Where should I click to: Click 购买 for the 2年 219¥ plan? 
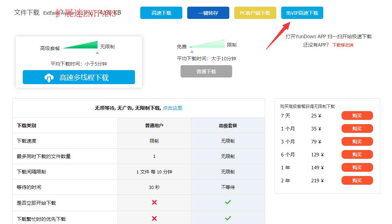coord(357,180)
